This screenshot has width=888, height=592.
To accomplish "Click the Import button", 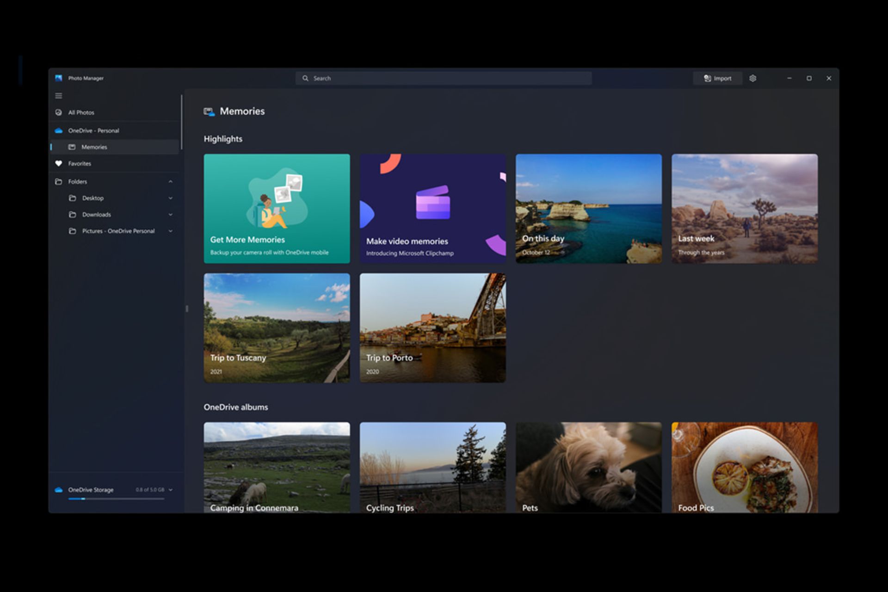I will [717, 78].
